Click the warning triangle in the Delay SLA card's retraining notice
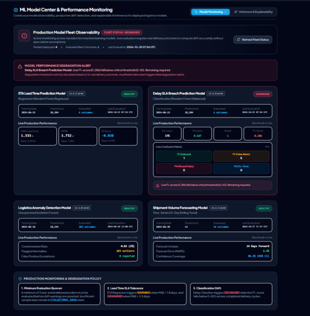The width and height of the screenshot is (310, 316). pyautogui.click(x=158, y=185)
